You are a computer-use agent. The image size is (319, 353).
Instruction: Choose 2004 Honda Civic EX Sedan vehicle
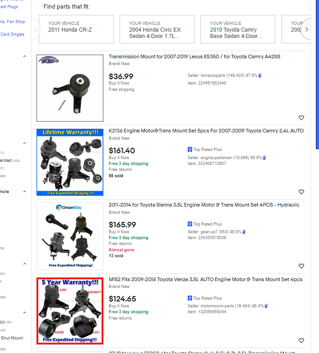click(x=157, y=29)
